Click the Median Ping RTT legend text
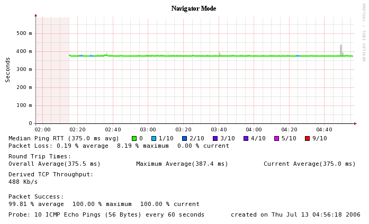The height and width of the screenshot is (224, 369). click(64, 138)
